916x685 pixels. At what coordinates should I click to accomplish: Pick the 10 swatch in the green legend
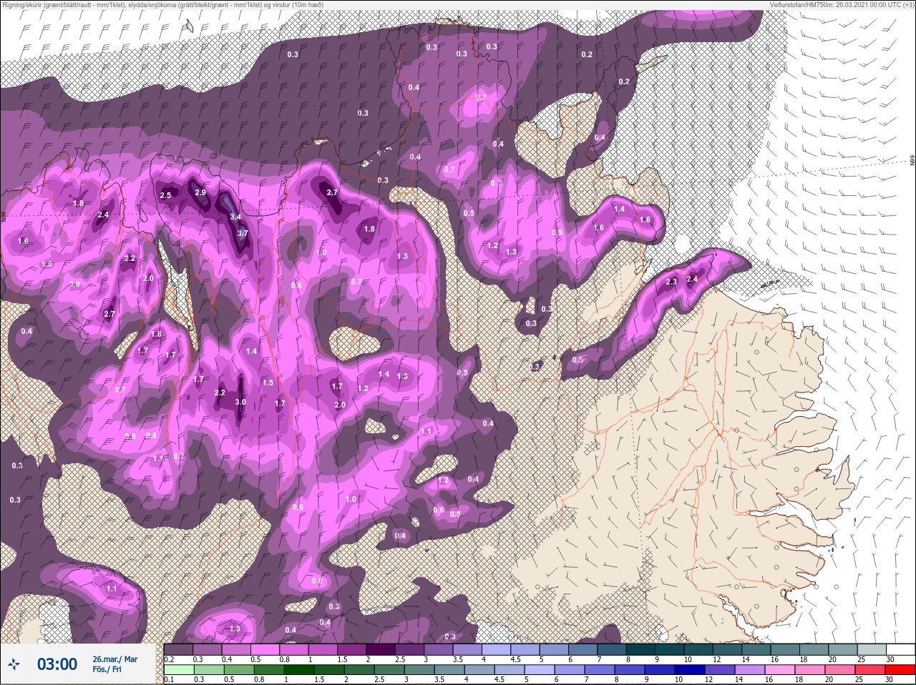tap(690, 670)
